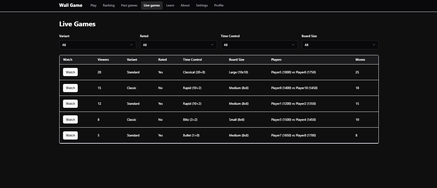
Task: Open the Time Control filter dropdown
Action: 259,45
